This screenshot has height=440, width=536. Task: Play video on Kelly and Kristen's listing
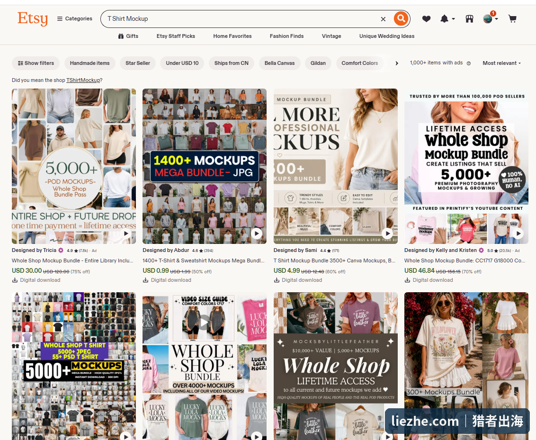(x=518, y=233)
